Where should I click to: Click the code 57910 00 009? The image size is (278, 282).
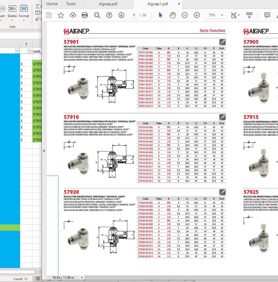(145, 152)
